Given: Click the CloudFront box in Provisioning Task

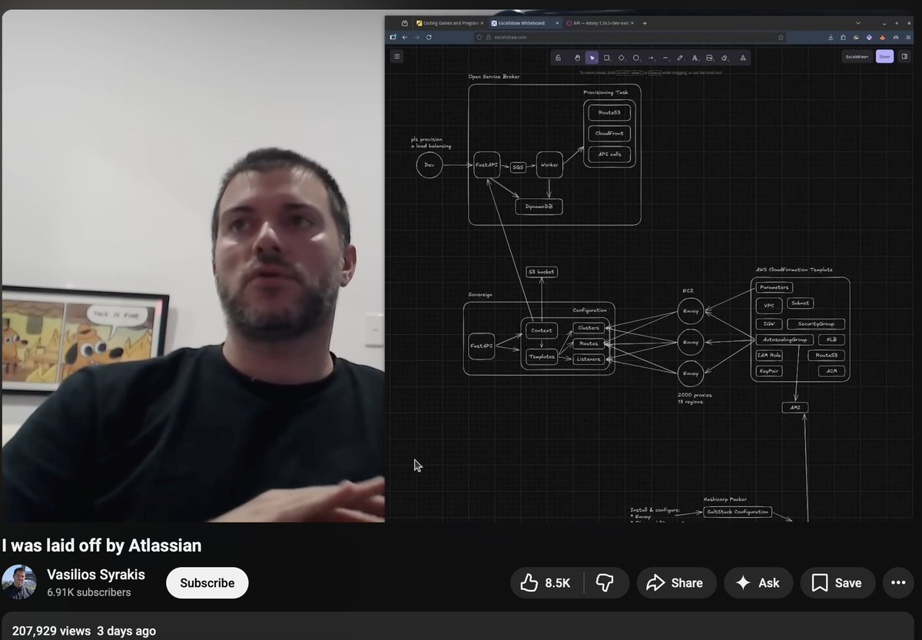Looking at the screenshot, I should click(609, 133).
